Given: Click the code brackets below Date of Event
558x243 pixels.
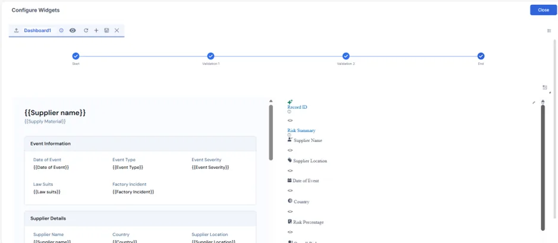Looking at the screenshot, I should (290, 191).
